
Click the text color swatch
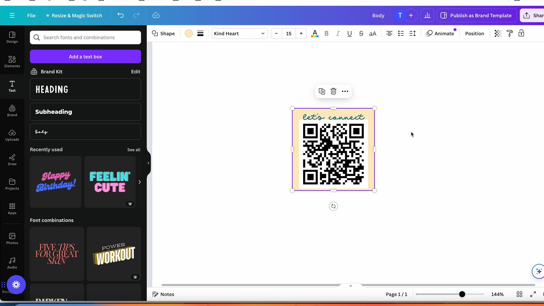point(315,34)
